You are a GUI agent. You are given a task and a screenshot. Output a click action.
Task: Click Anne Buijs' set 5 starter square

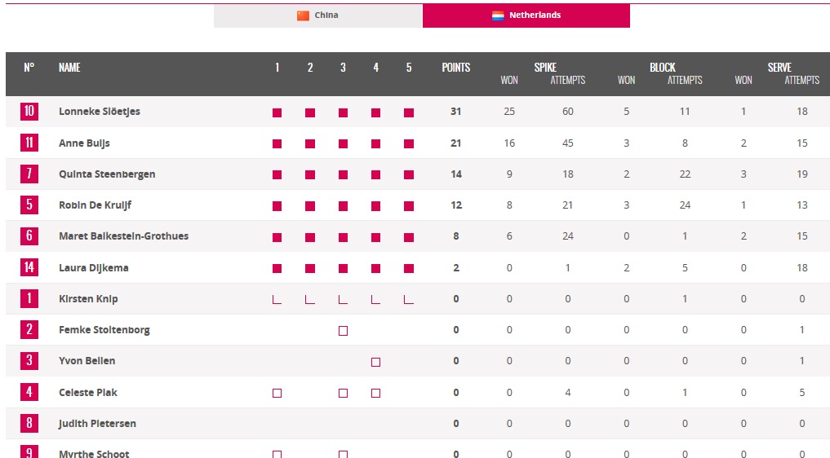click(409, 143)
